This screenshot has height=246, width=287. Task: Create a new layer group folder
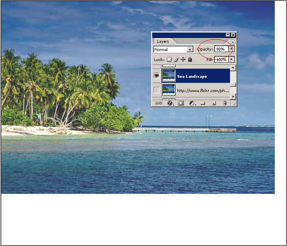pos(202,103)
